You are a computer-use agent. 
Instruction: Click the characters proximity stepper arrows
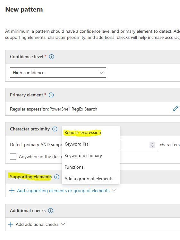(x=152, y=145)
